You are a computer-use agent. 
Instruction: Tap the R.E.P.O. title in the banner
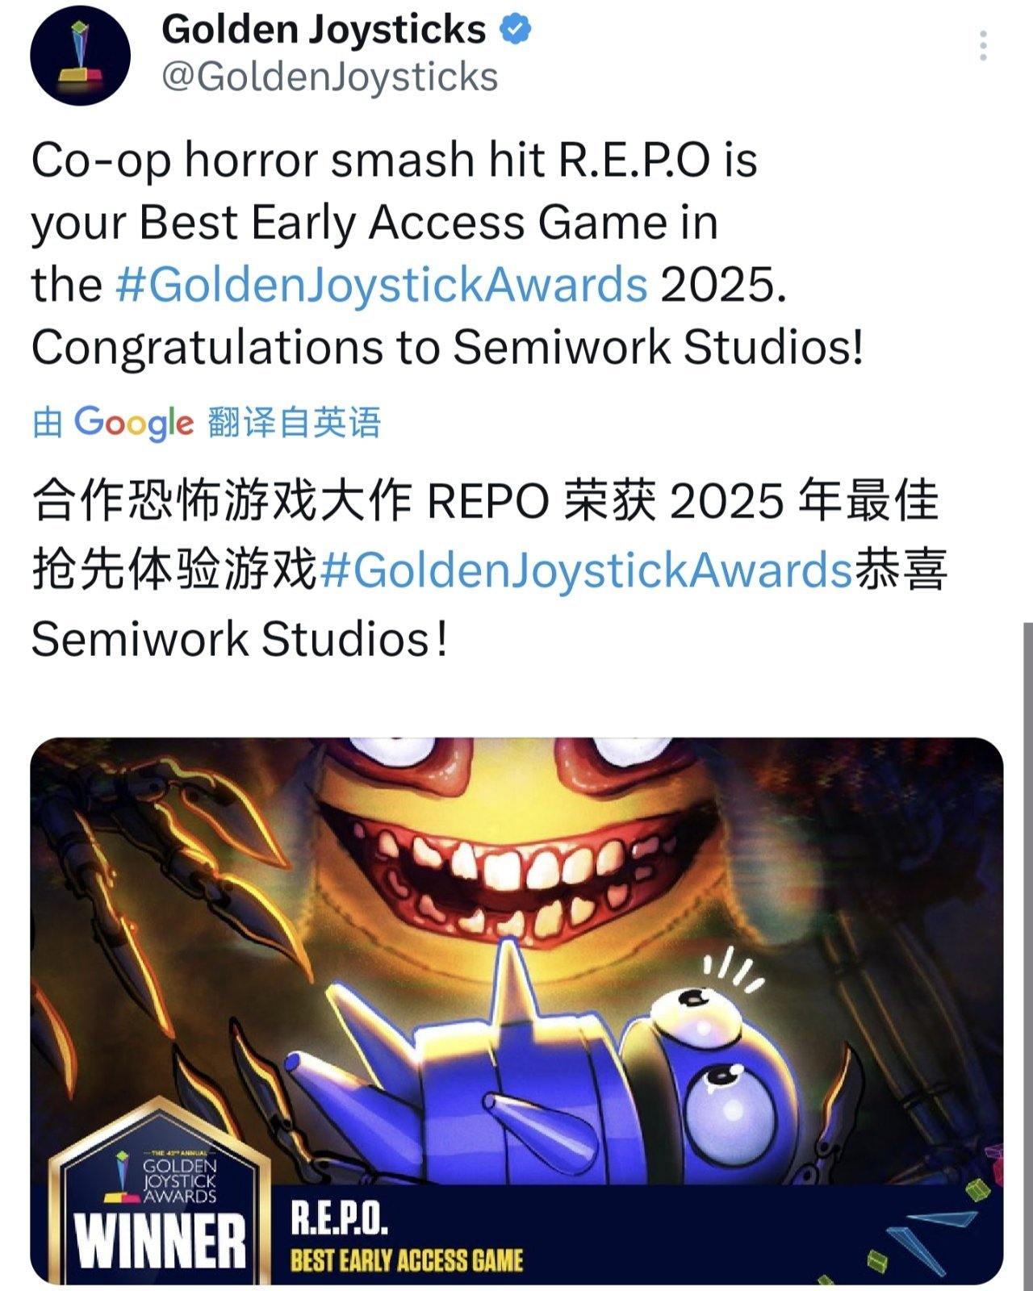(340, 1219)
